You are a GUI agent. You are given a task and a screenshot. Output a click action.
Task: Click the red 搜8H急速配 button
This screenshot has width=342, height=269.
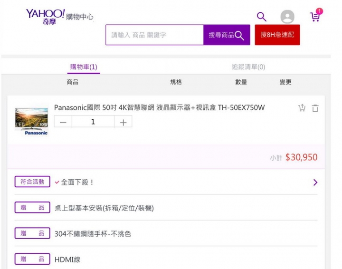pos(277,35)
